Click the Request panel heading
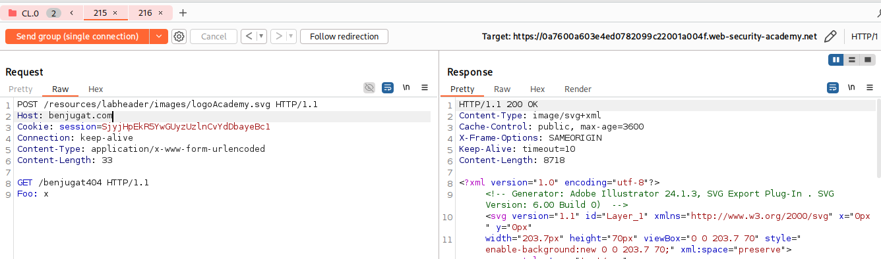Viewport: 881px width, 259px height. [24, 72]
